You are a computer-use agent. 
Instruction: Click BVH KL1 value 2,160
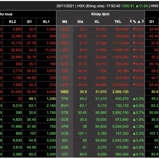click(x=51, y=106)
